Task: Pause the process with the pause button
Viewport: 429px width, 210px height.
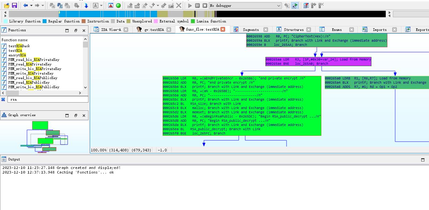Action: pos(197,6)
